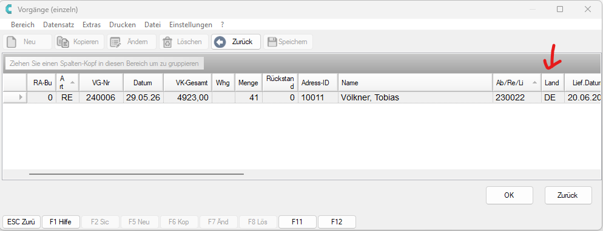Select the row indicator arrow of first record

point(21,98)
